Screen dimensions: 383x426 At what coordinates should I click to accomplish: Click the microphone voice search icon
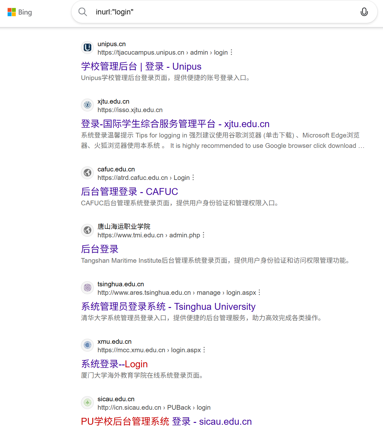pyautogui.click(x=364, y=12)
